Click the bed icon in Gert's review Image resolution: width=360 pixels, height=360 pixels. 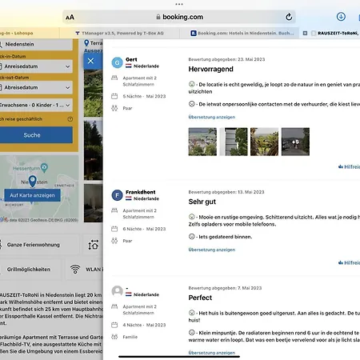point(114,78)
